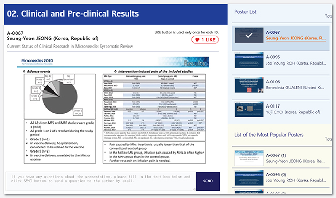Click List of the Most Popular Posters heading
The width and height of the screenshot is (336, 198).
[269, 135]
